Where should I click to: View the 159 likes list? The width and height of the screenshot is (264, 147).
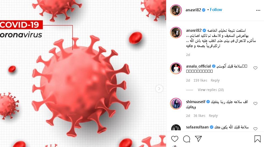point(200,80)
